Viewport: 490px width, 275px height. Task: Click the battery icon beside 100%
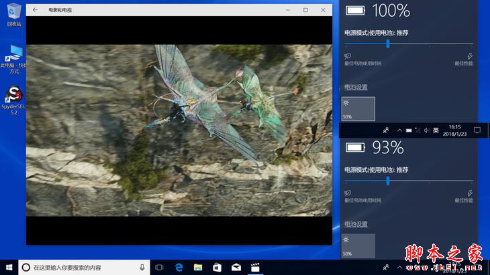(x=355, y=10)
